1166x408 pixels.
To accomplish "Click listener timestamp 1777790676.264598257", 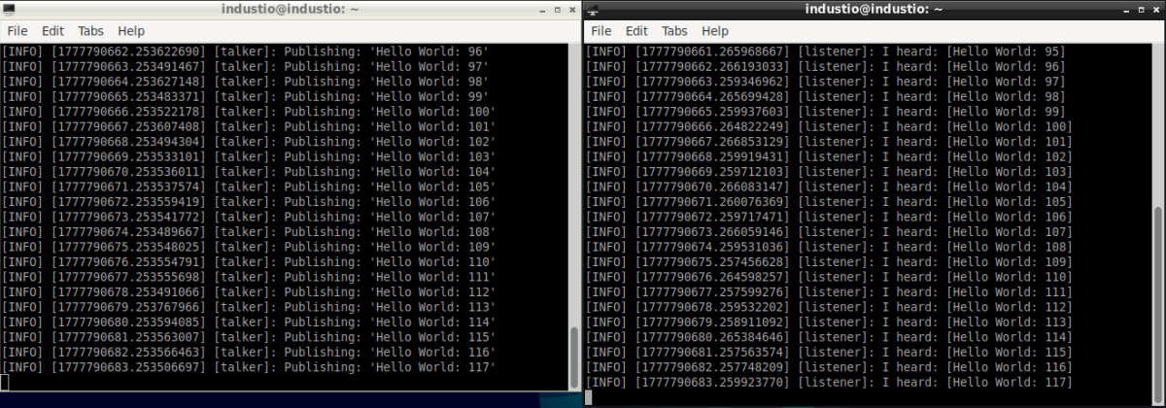I will pyautogui.click(x=713, y=276).
